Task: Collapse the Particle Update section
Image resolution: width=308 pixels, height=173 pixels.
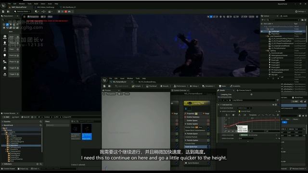Action: pyautogui.click(x=186, y=140)
